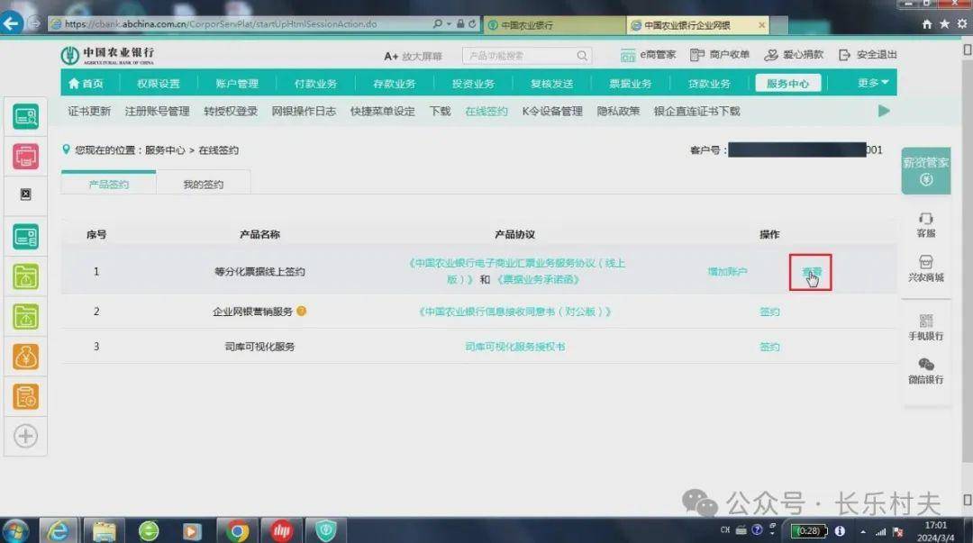
Task: Click 签约 for 司库可视化服务
Action: tap(768, 346)
